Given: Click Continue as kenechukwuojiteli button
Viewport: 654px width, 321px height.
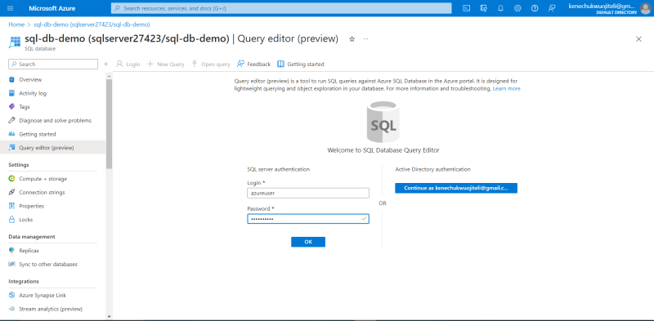Looking at the screenshot, I should pos(456,188).
